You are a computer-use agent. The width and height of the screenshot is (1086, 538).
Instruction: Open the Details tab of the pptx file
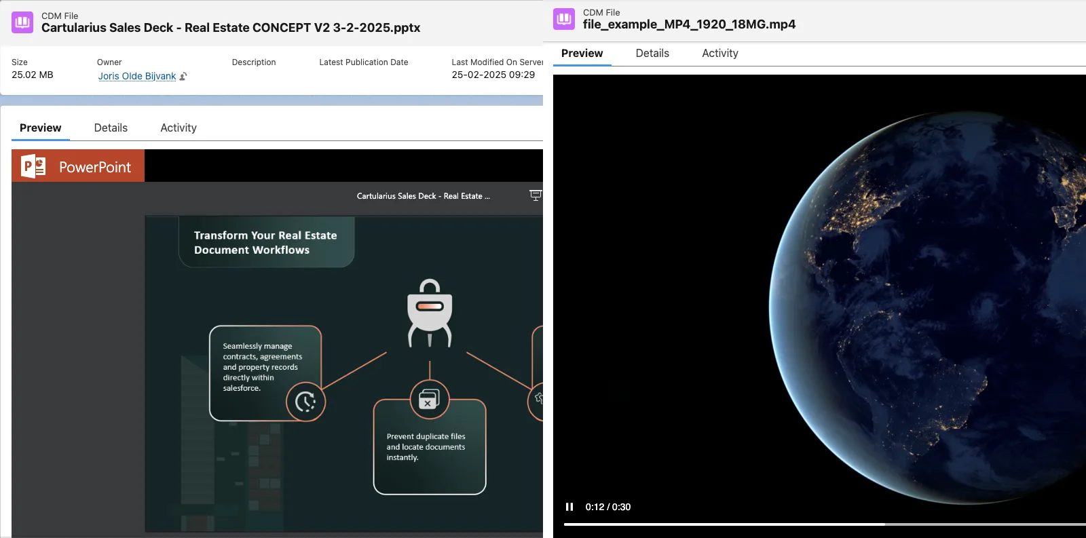111,128
